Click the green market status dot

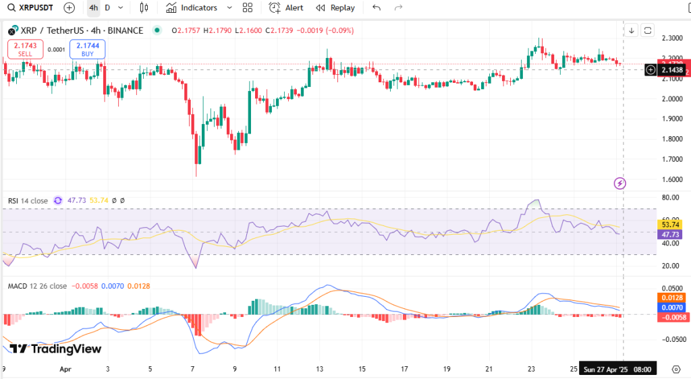pyautogui.click(x=157, y=30)
